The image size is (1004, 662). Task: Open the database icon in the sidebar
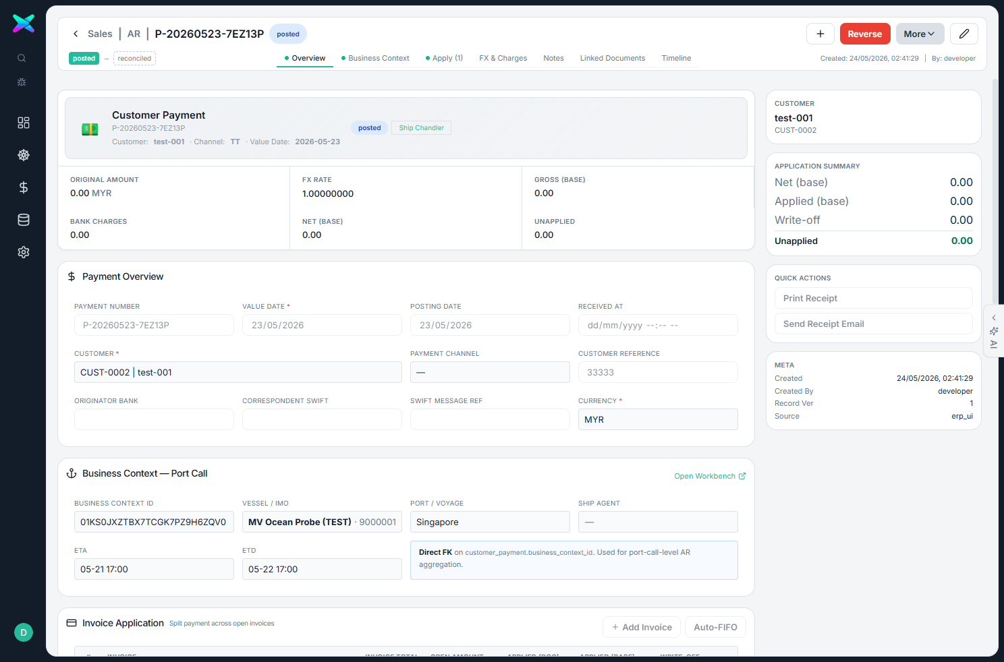pyautogui.click(x=24, y=220)
